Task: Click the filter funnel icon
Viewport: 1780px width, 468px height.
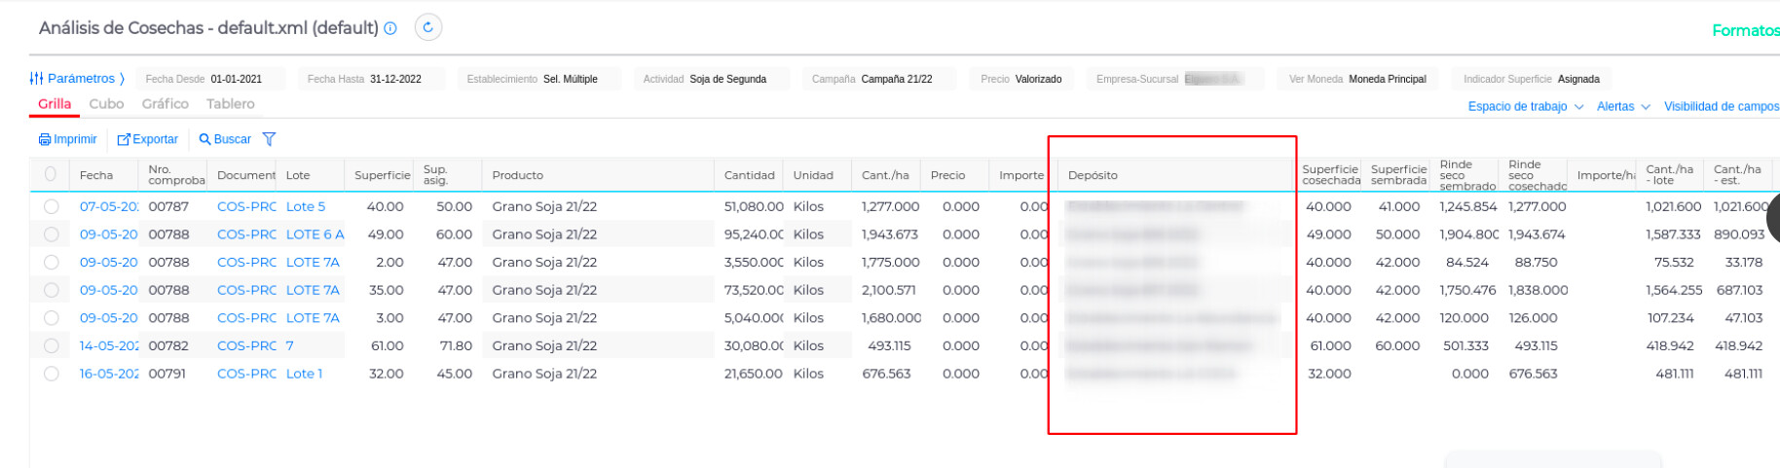Action: (270, 139)
